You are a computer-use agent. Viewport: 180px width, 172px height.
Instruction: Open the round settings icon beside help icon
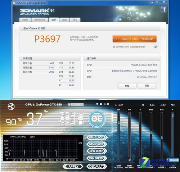tap(101, 104)
